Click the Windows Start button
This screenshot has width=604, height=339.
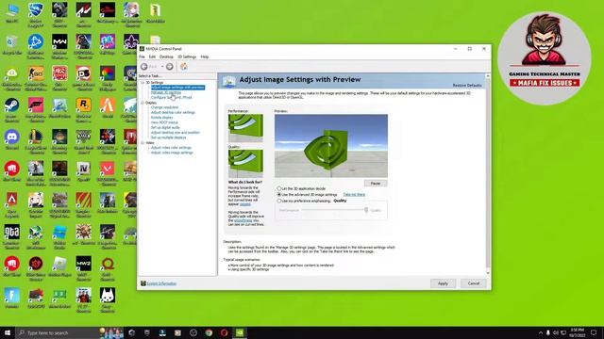coord(8,332)
